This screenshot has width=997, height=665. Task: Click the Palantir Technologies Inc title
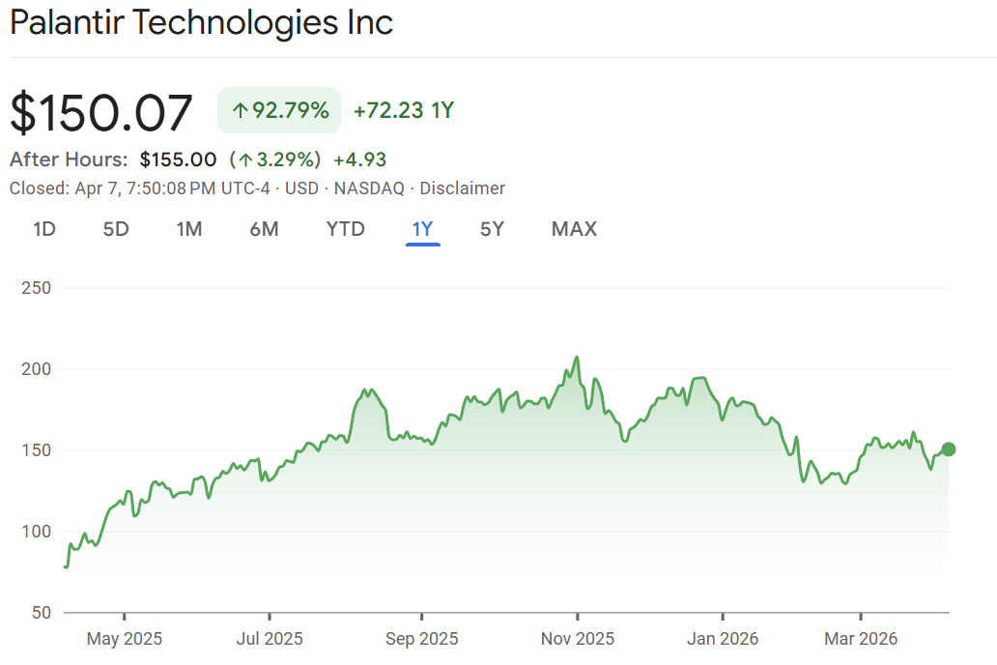tap(202, 23)
